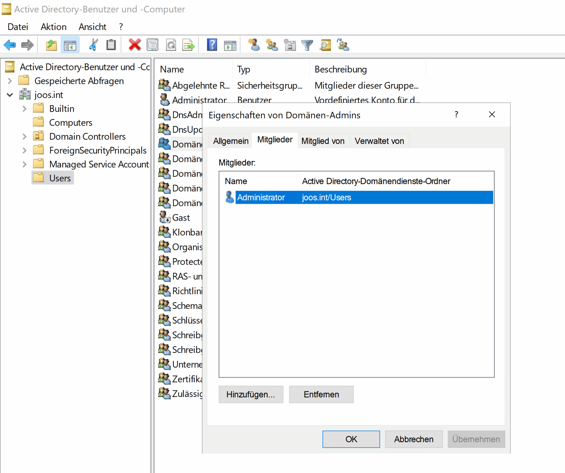Open the Aktion menu
Image resolution: width=565 pixels, height=473 pixels.
[53, 27]
